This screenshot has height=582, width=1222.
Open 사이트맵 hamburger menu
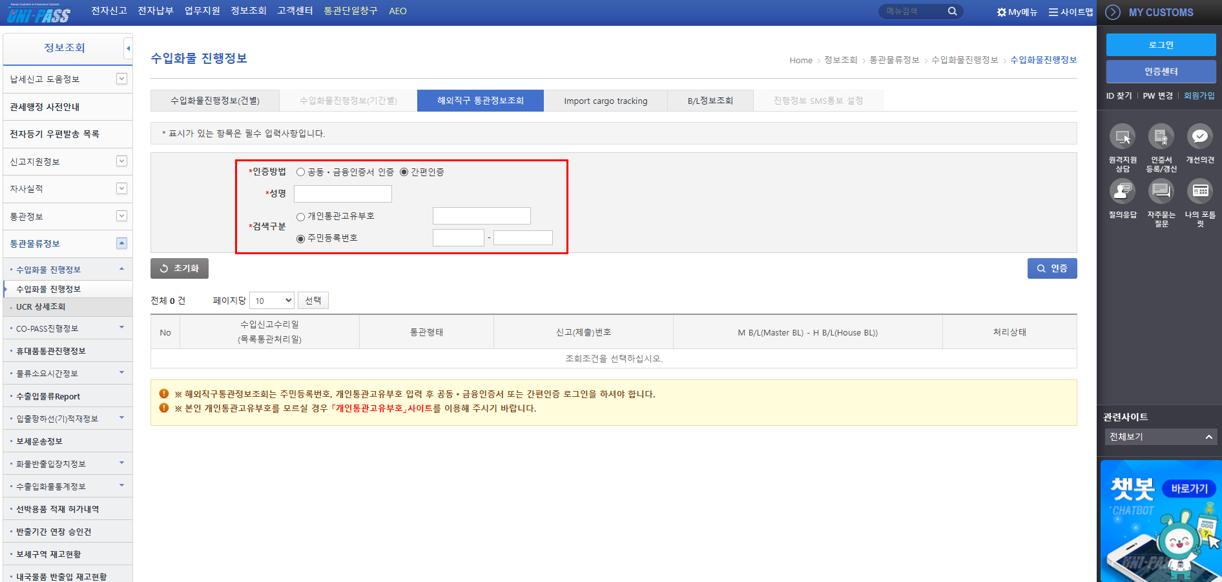click(x=1070, y=12)
